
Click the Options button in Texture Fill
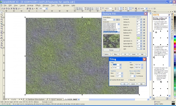pos(107,54)
